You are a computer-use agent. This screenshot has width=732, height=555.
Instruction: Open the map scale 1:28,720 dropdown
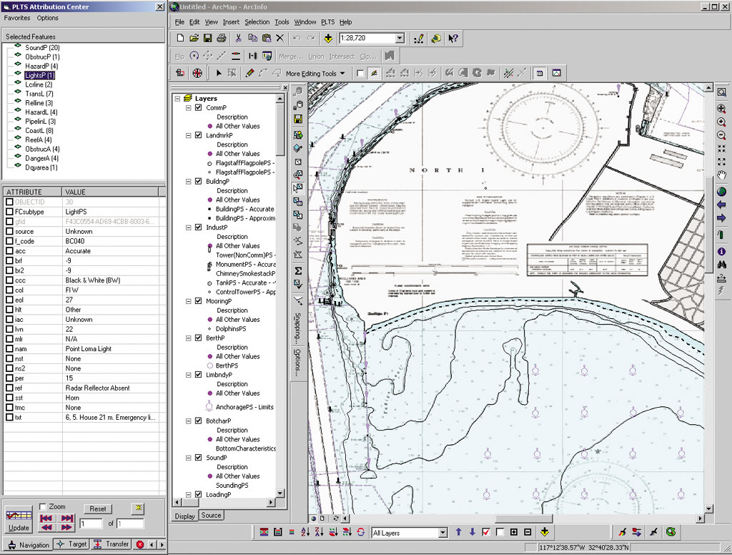coord(400,38)
